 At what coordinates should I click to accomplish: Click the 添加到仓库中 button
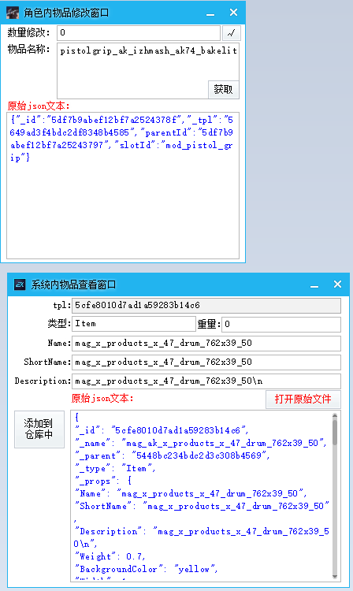(39, 429)
